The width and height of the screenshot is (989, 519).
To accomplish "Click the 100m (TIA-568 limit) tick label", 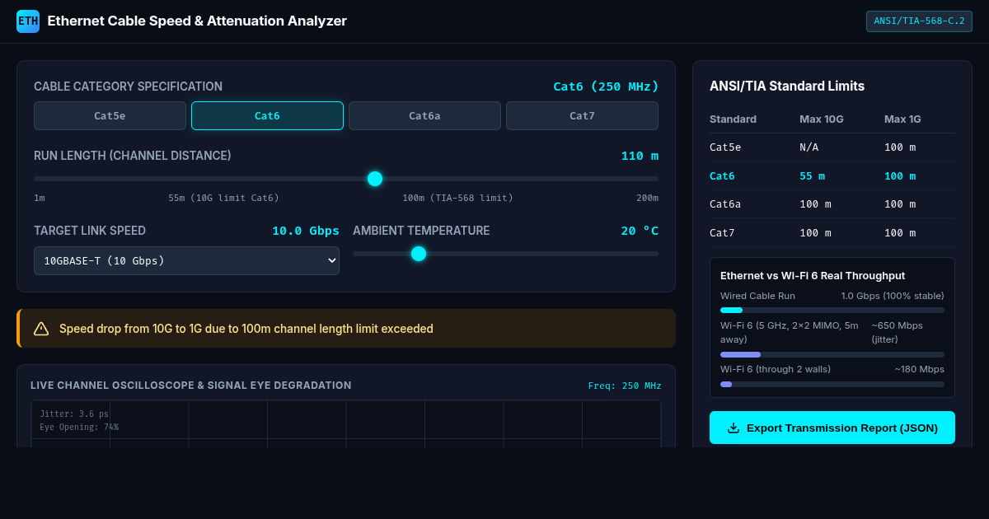I will [457, 198].
